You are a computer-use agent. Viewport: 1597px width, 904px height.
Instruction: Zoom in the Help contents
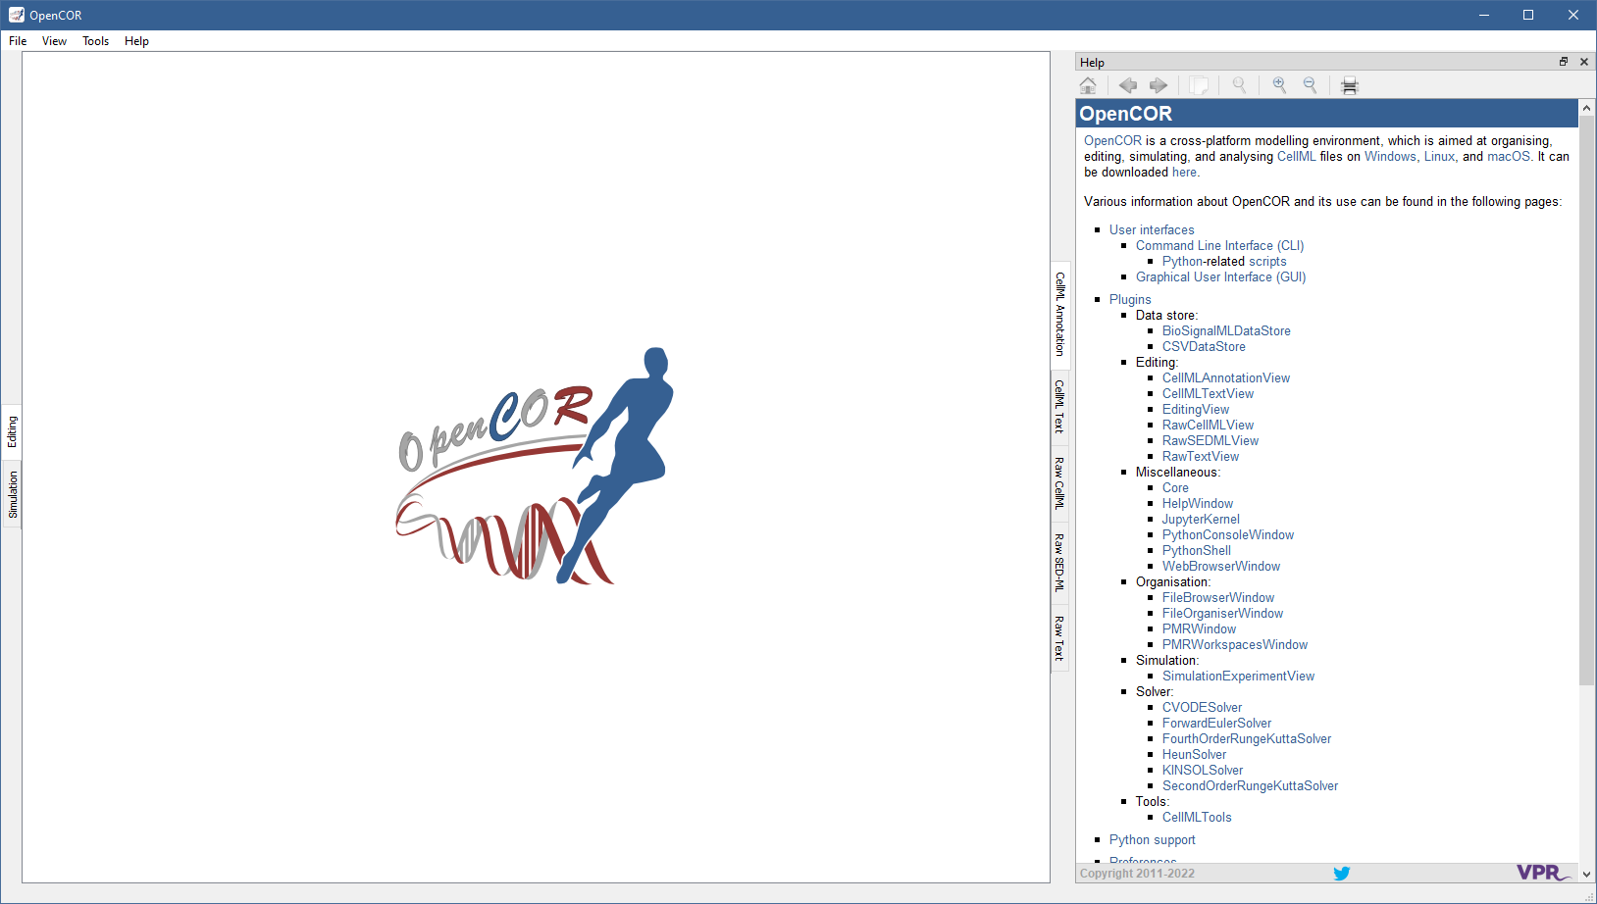(x=1279, y=85)
